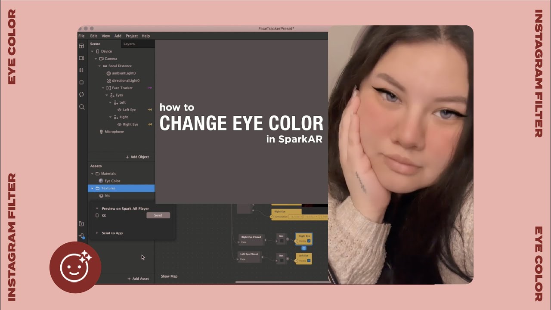
Task: Click the Right Eye yellow patch arrow
Action: [x=150, y=124]
